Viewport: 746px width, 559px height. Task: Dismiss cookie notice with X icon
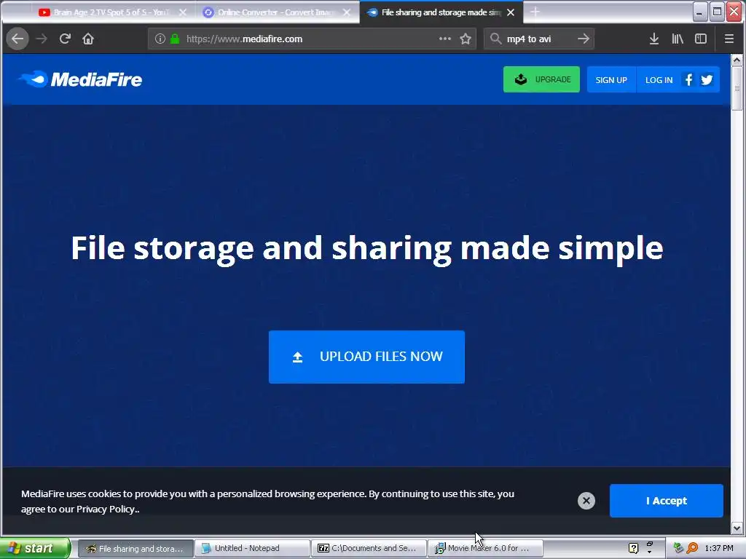click(586, 501)
